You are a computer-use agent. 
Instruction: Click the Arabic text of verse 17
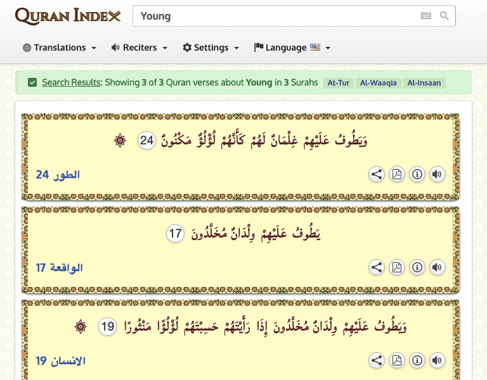[256, 233]
